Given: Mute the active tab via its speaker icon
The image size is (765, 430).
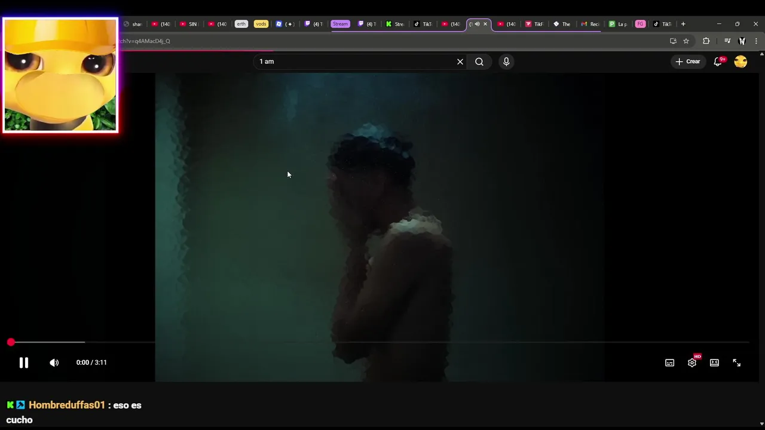Looking at the screenshot, I should pyautogui.click(x=477, y=24).
